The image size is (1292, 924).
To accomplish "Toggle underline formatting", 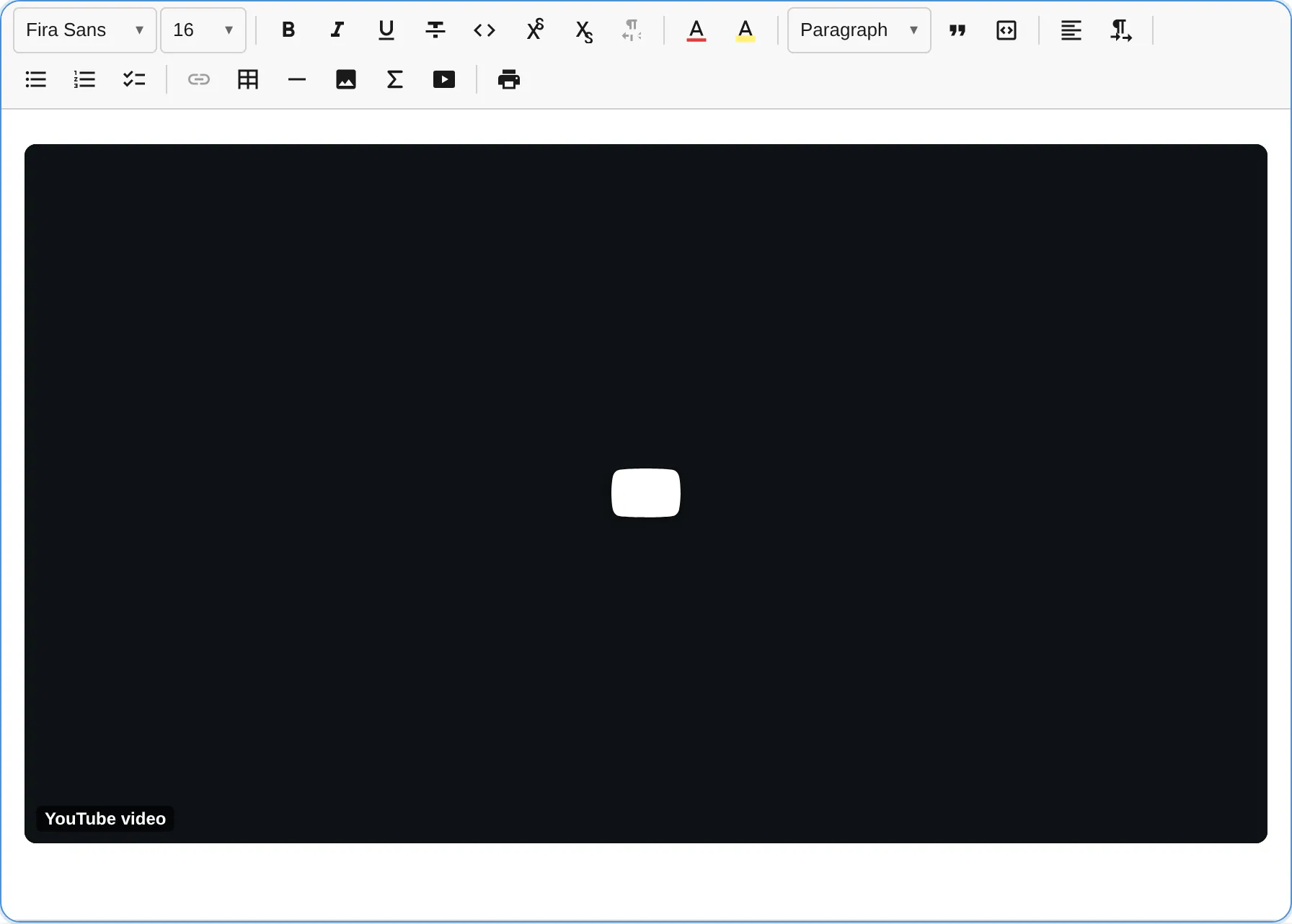I will pos(386,30).
